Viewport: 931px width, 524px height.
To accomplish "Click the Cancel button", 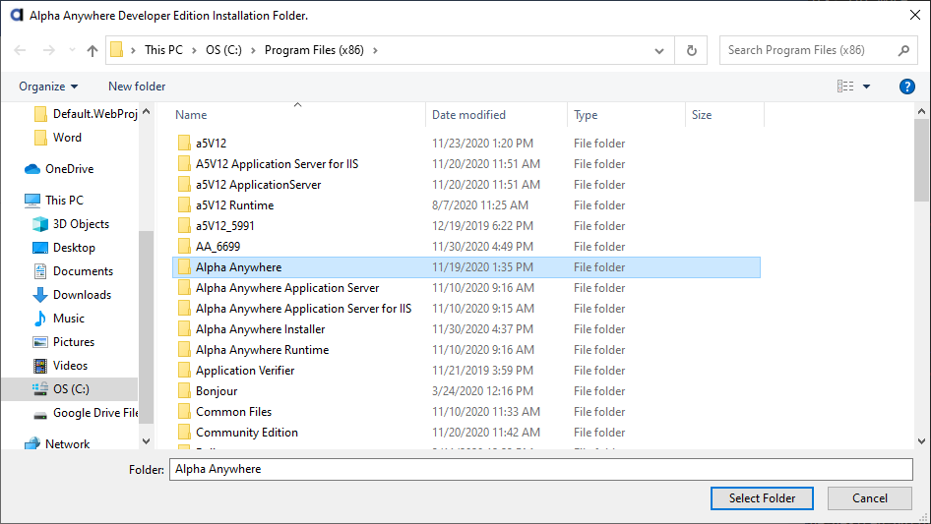I will point(870,498).
